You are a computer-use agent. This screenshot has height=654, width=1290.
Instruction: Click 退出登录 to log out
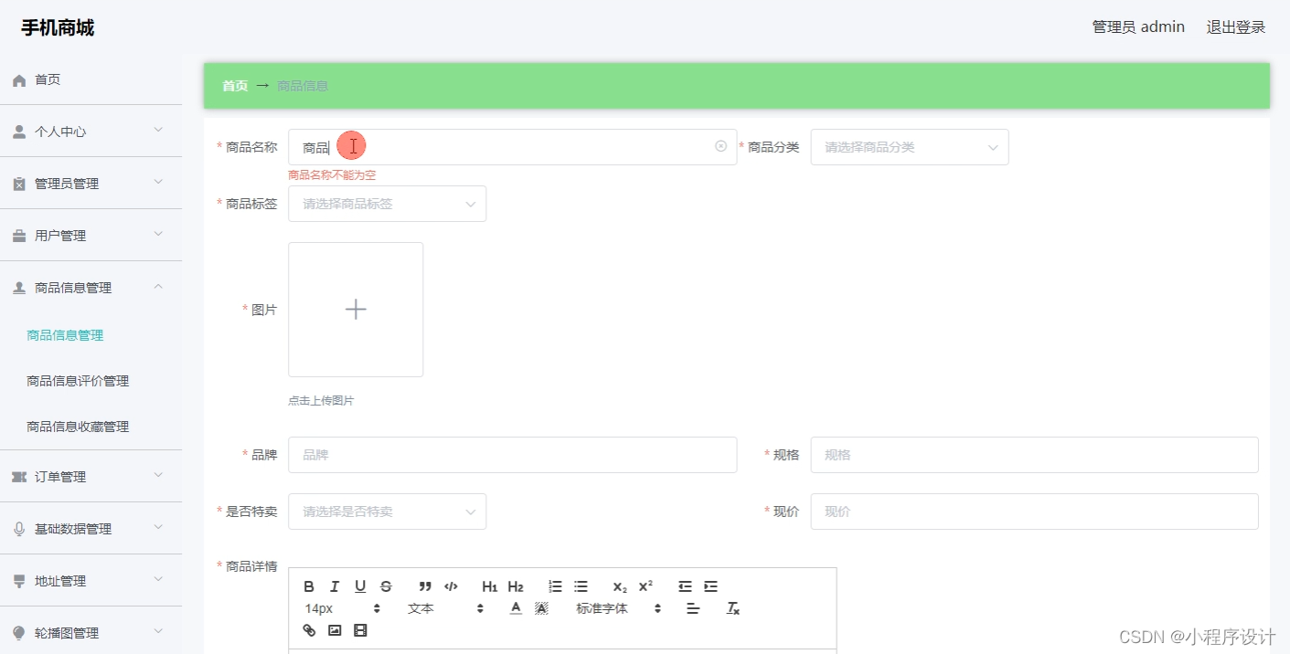click(x=1236, y=27)
